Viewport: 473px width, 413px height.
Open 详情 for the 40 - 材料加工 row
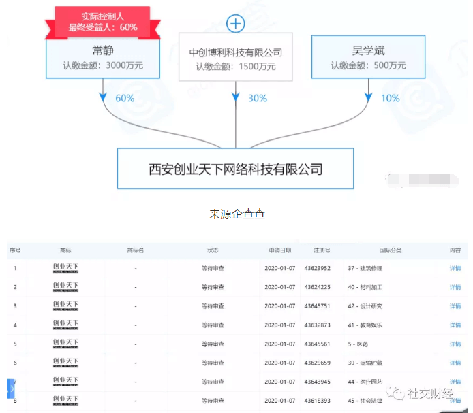pyautogui.click(x=455, y=287)
